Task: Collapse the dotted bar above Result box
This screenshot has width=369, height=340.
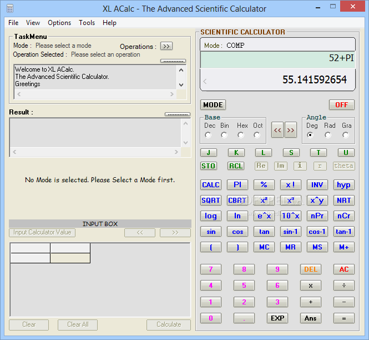Action: pos(178,114)
